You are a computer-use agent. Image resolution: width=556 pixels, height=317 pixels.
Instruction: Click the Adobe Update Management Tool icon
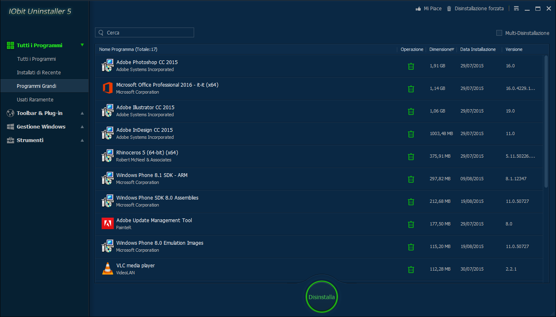pos(107,223)
